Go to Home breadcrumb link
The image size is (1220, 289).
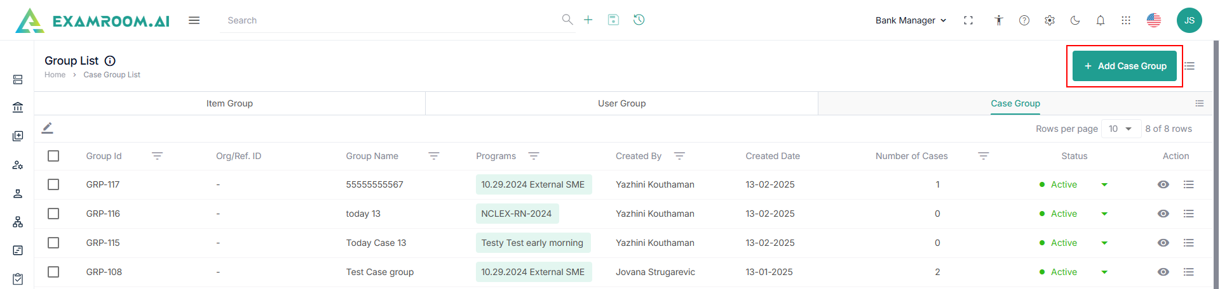[55, 75]
